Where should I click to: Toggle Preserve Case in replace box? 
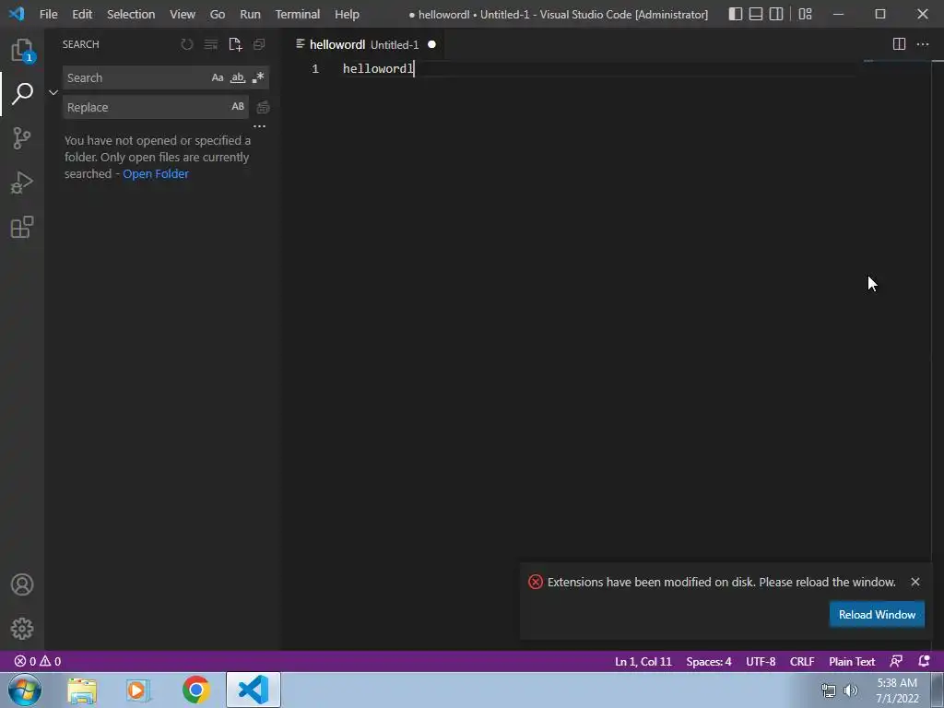[x=238, y=107]
